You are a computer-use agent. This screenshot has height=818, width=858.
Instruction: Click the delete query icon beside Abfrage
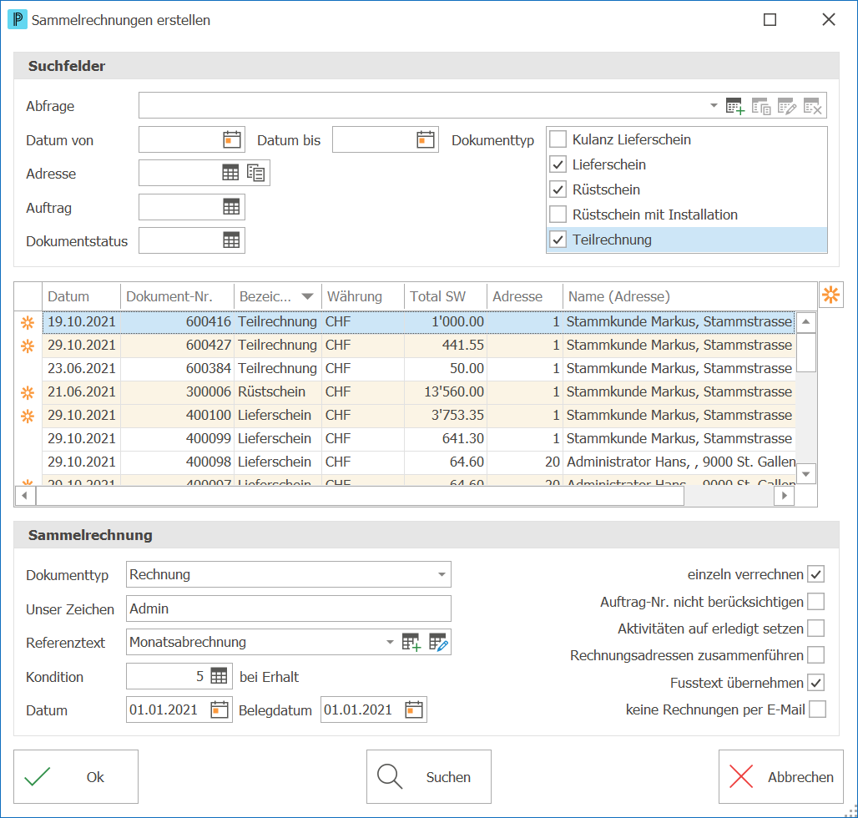click(x=812, y=106)
